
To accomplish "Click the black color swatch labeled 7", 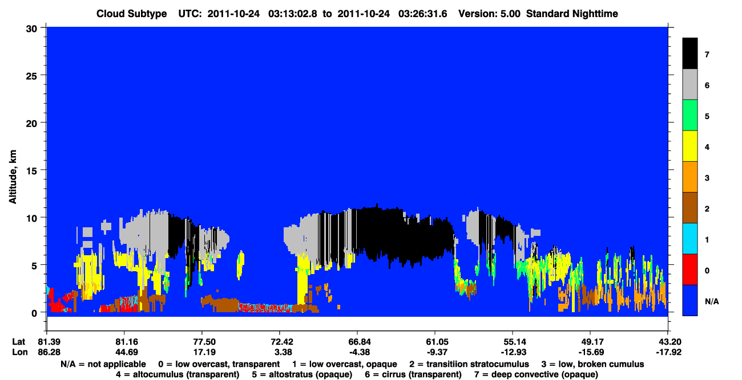I will point(690,53).
